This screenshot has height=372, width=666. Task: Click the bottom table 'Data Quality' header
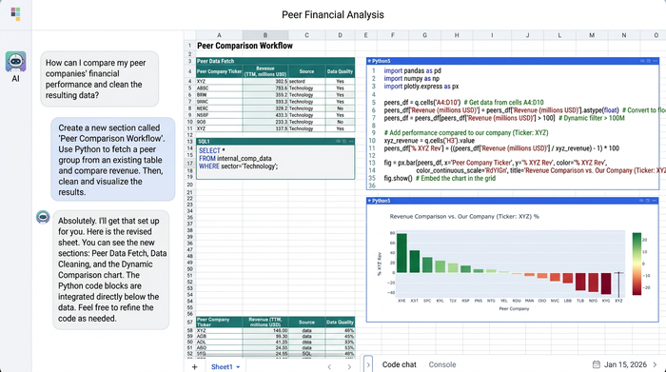(x=340, y=322)
